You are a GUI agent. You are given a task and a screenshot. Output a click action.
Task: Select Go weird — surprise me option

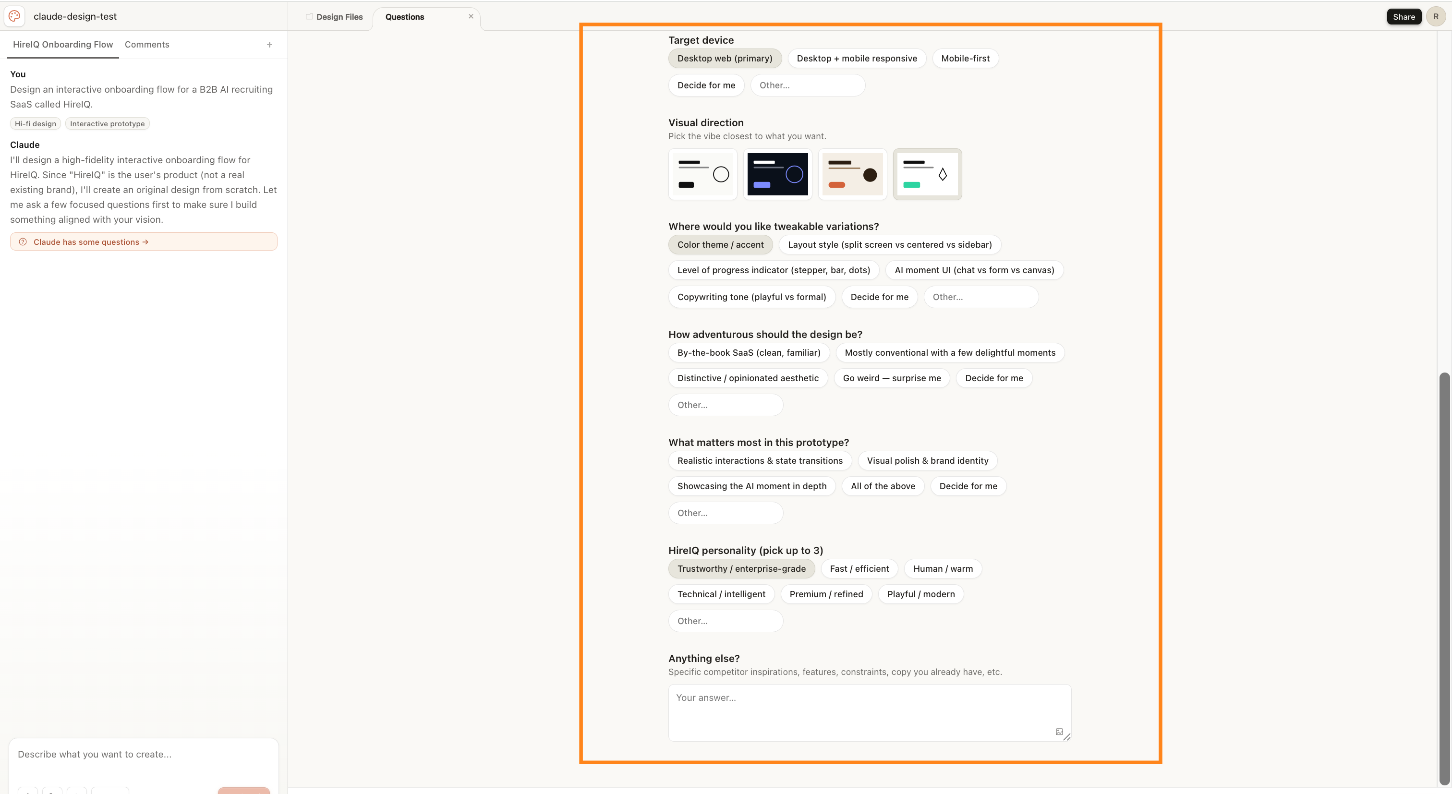point(892,378)
